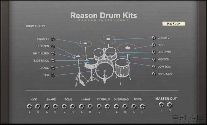207x125 pixels.
Task: Click the CYMBALS right output jack
Action: pos(108,106)
